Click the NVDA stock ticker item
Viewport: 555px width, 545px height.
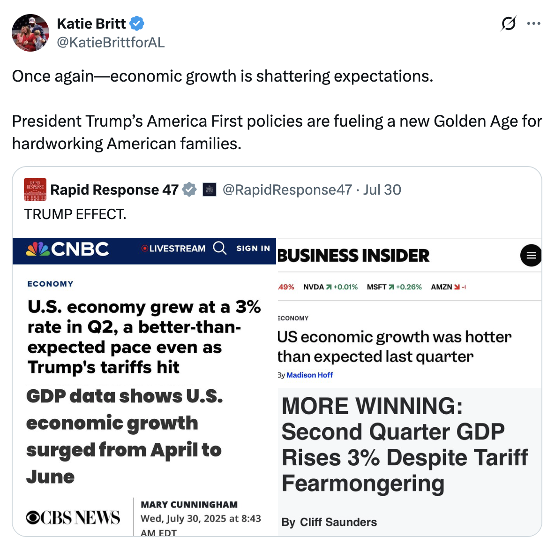[x=330, y=287]
